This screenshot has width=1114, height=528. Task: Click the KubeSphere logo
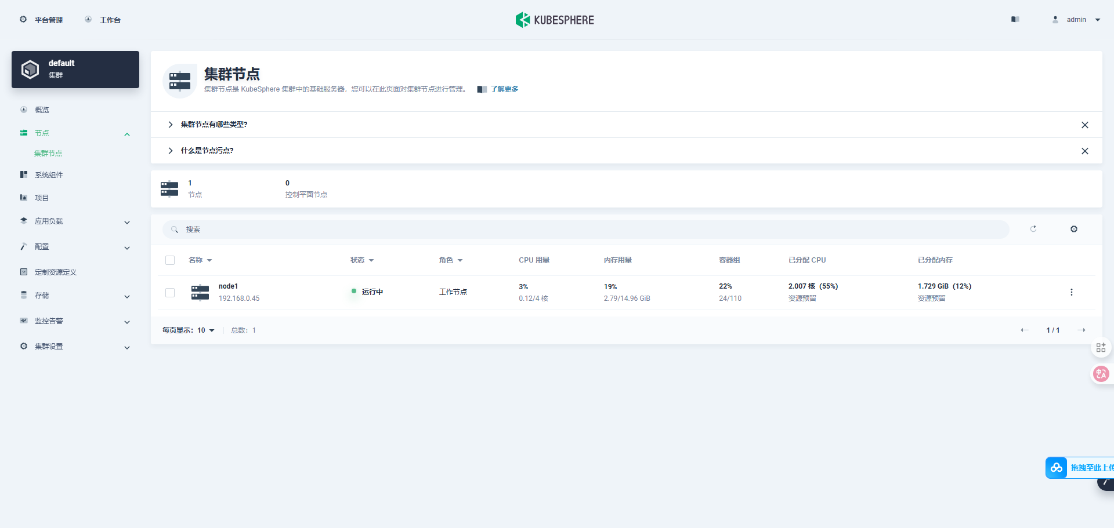[x=555, y=20]
